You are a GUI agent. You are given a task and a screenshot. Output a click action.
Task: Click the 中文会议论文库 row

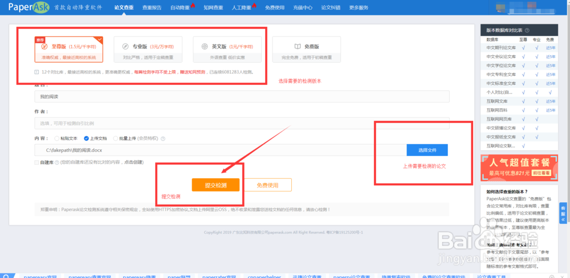519,57
